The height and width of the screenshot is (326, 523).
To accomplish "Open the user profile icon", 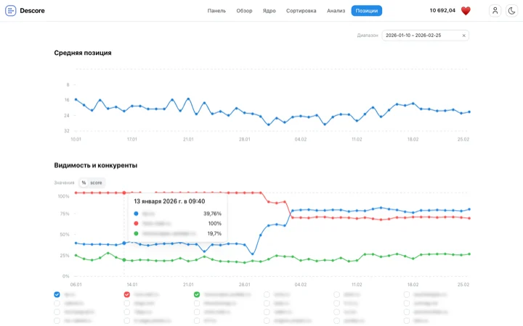I will pyautogui.click(x=495, y=11).
